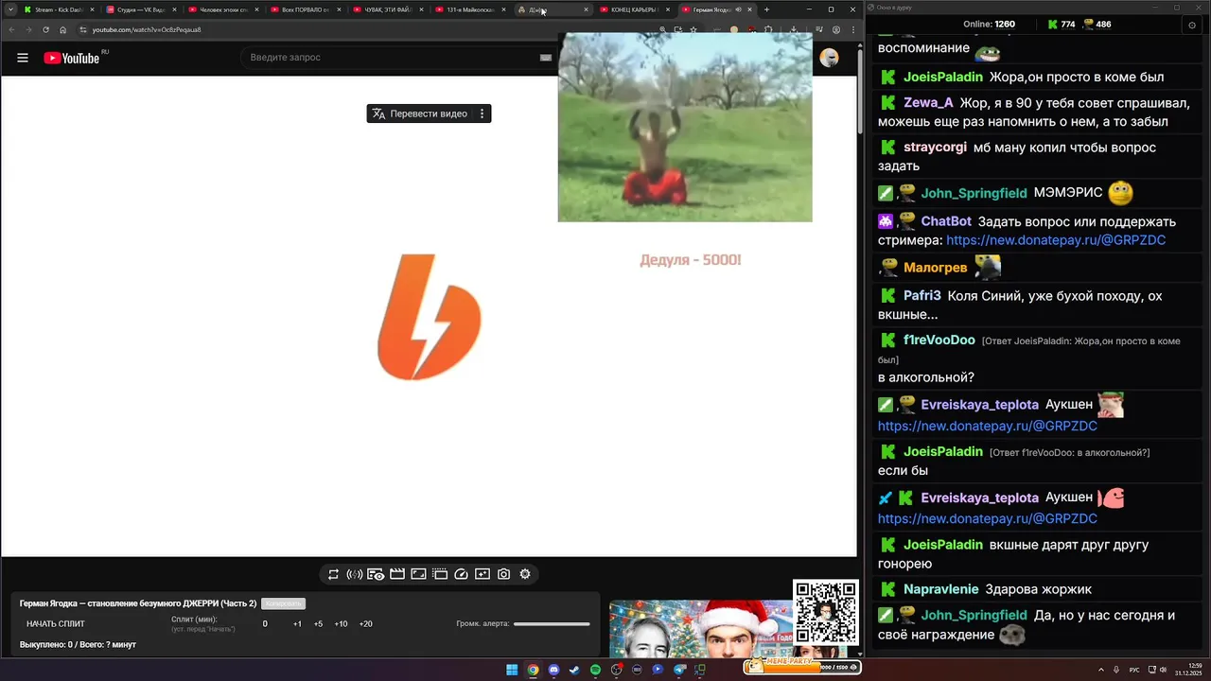The width and height of the screenshot is (1211, 681).
Task: Click username "Малогрев" in chat
Action: pos(936,268)
